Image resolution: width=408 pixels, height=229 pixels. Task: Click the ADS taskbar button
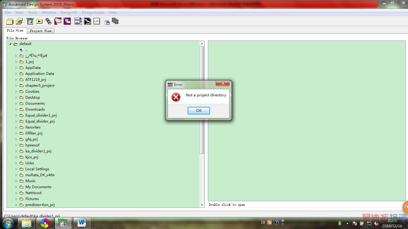63,223
